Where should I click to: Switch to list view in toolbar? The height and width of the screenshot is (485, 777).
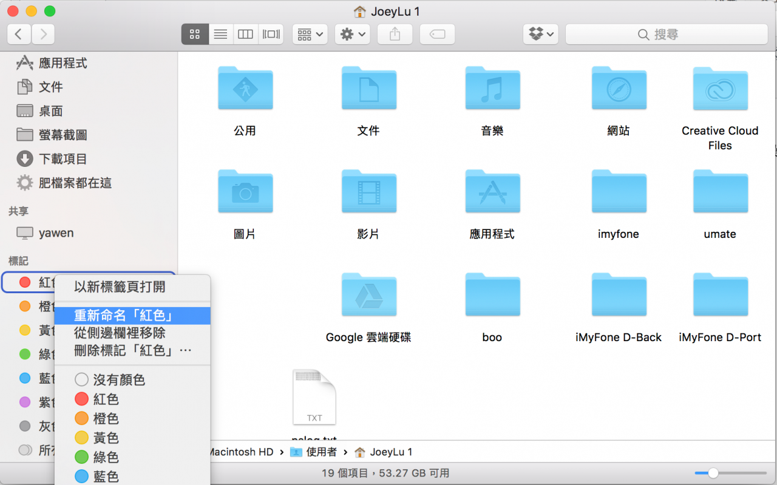tap(220, 35)
